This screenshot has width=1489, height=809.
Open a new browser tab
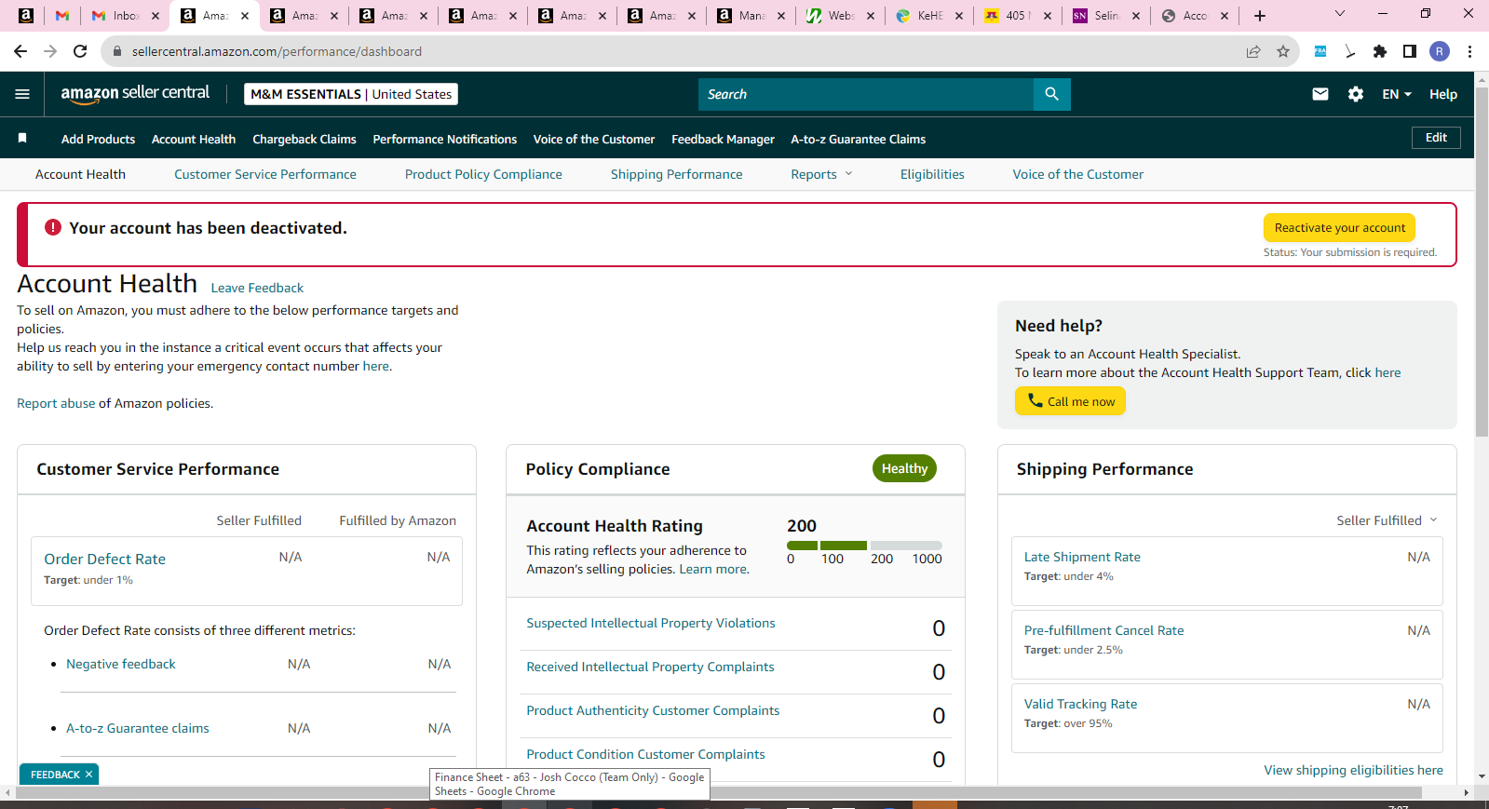point(1260,16)
